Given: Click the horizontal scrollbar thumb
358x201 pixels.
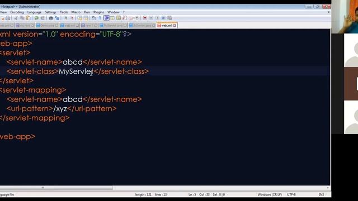Looking at the screenshot, I should (56, 188).
